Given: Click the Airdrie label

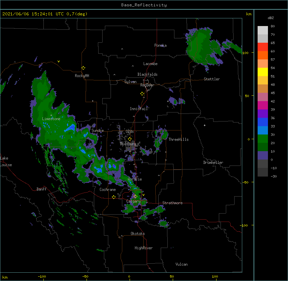Looking at the screenshot, I should tap(135, 179).
